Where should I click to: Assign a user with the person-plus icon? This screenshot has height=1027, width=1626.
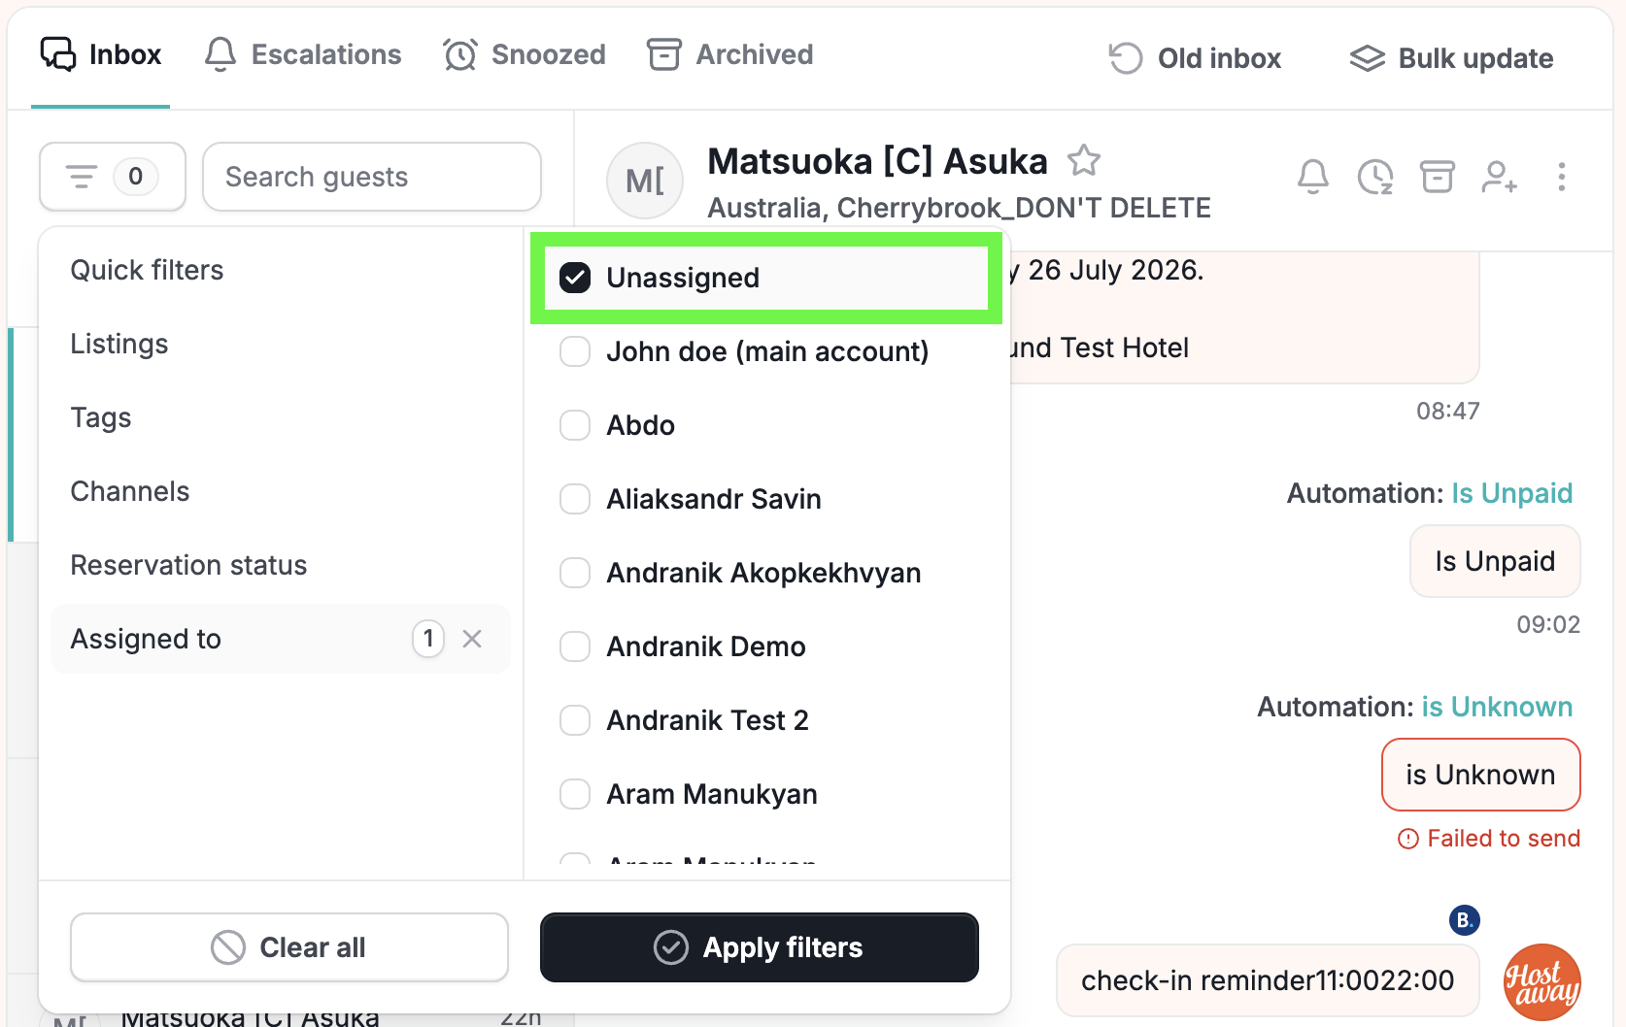pos(1499,177)
